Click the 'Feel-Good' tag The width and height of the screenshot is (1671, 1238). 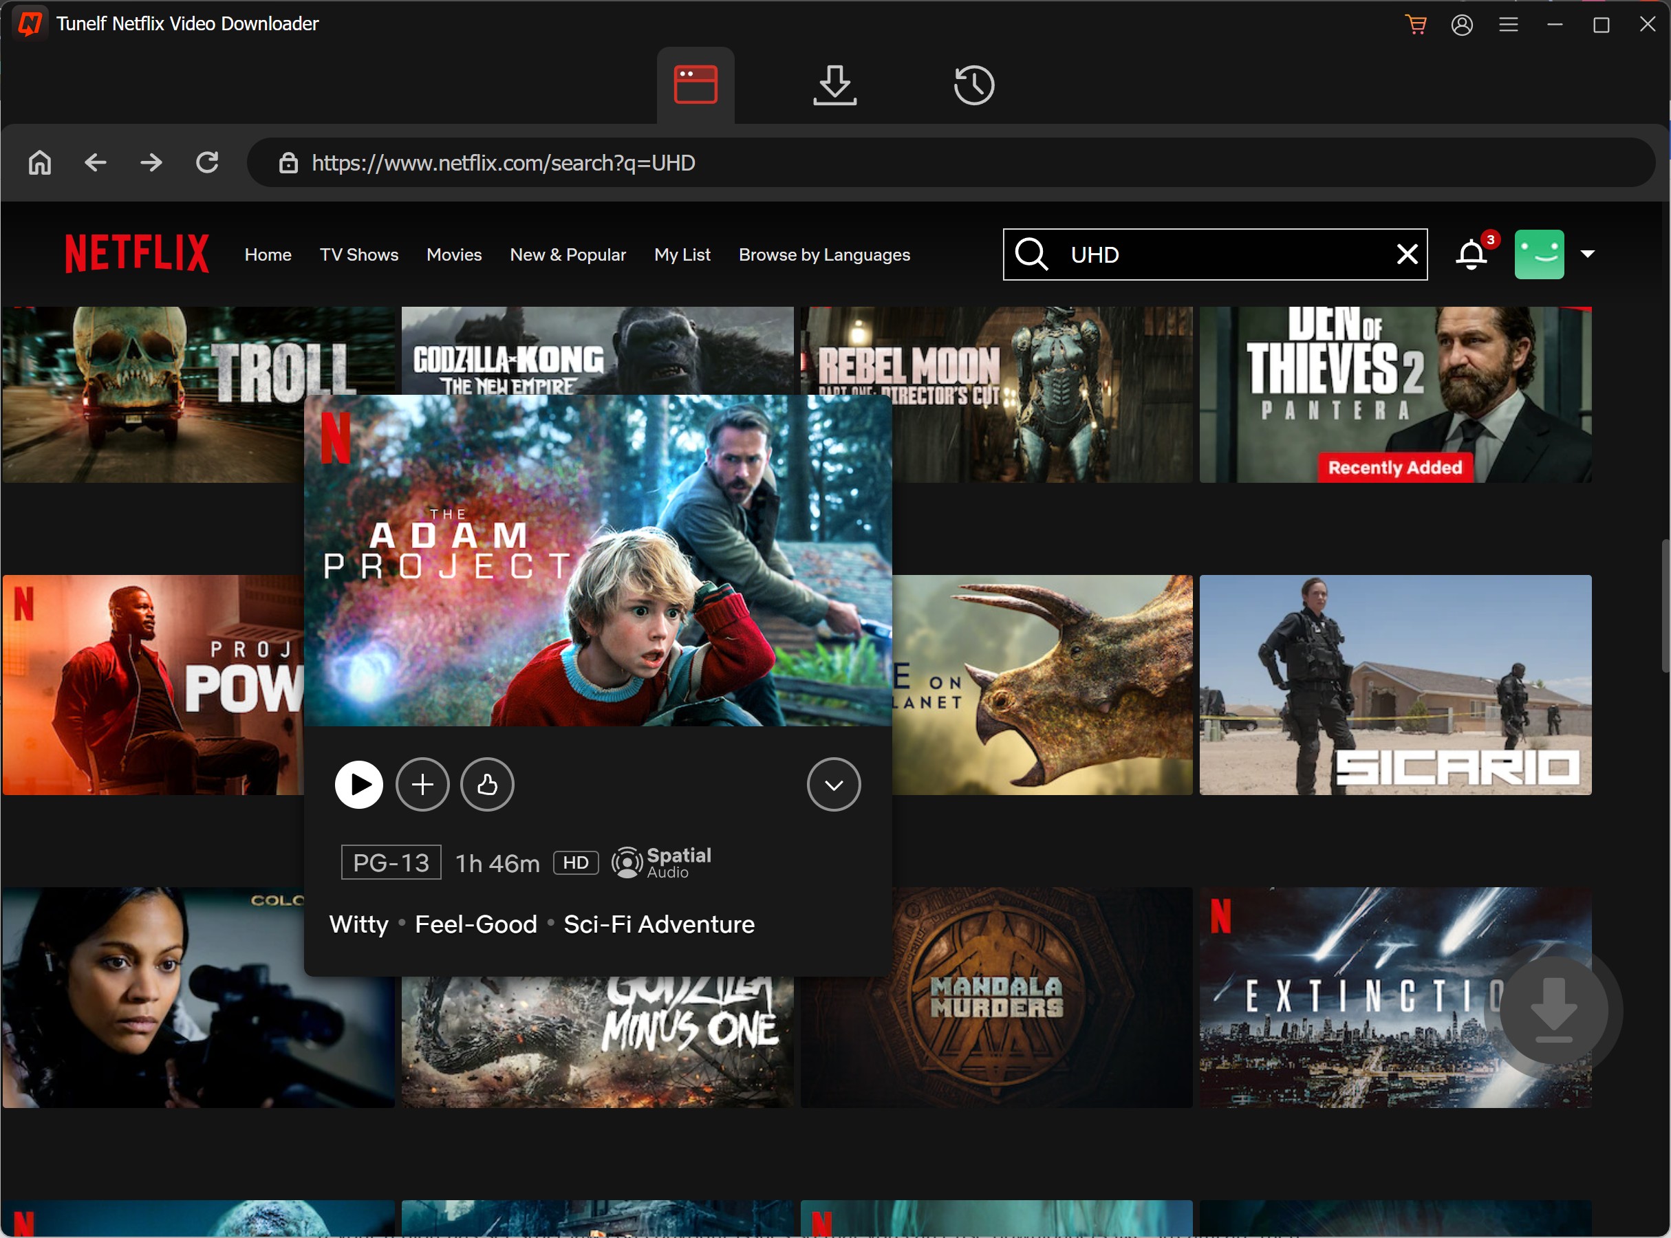[476, 924]
